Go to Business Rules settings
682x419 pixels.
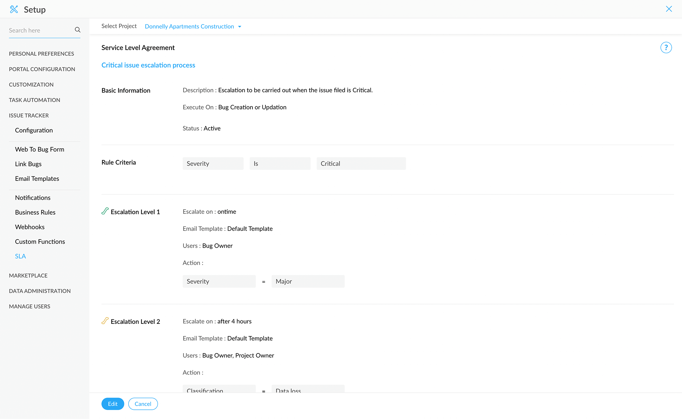[x=35, y=212]
